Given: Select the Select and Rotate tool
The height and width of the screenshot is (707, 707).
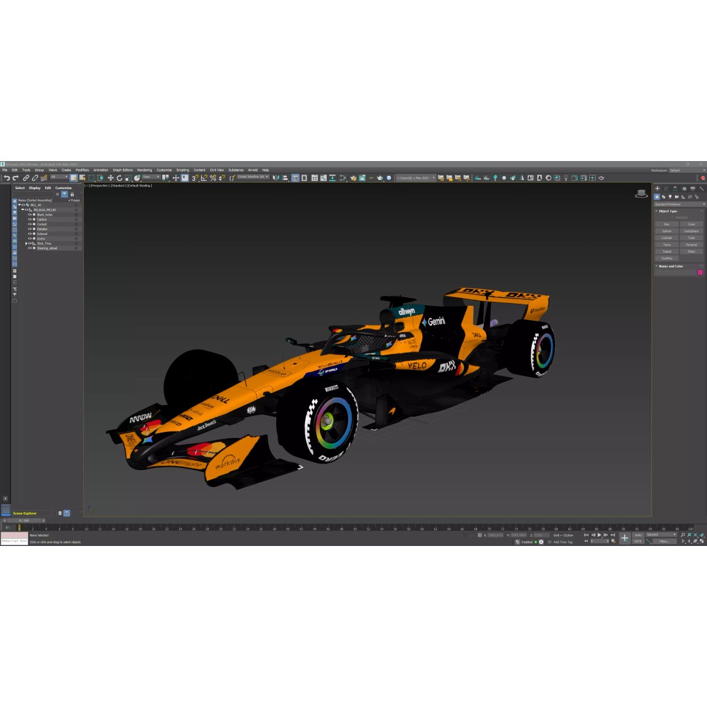Looking at the screenshot, I should (119, 177).
